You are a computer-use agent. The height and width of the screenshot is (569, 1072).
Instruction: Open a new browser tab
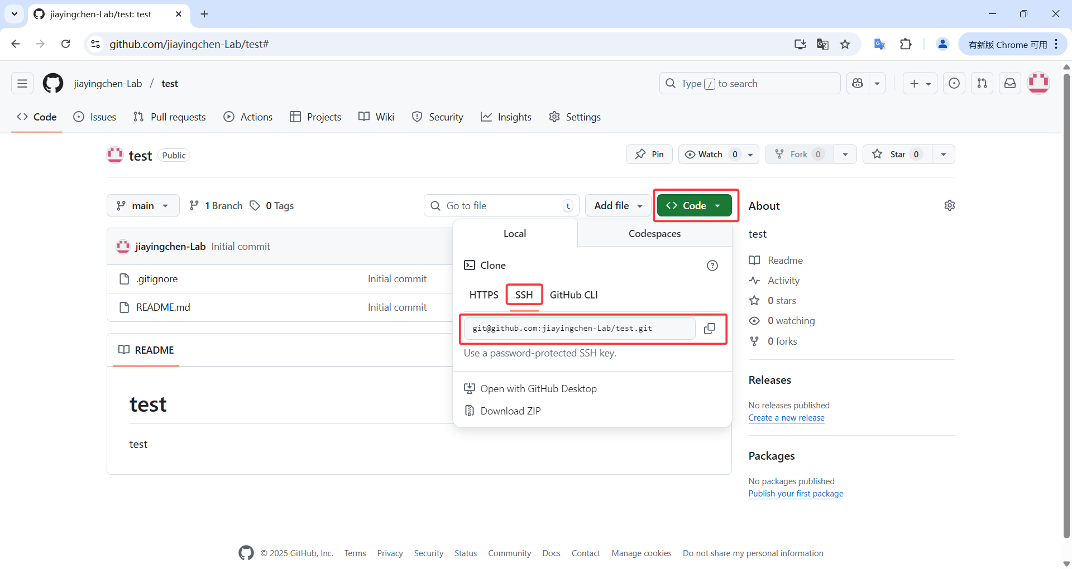204,14
